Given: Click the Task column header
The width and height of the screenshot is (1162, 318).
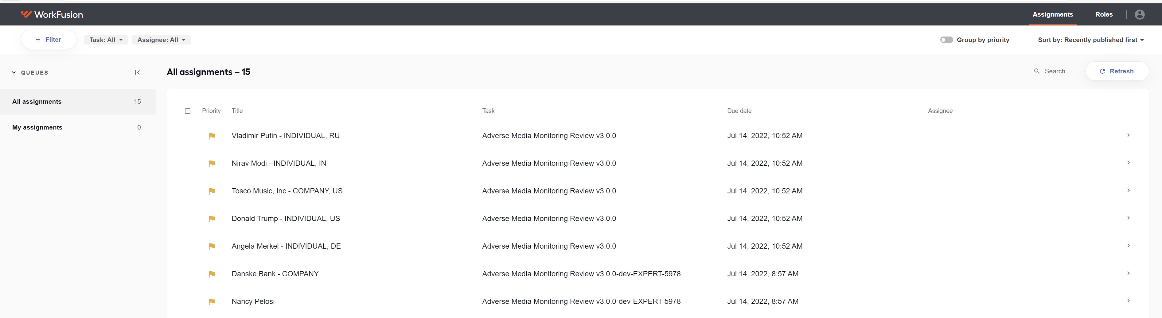Looking at the screenshot, I should (x=488, y=111).
